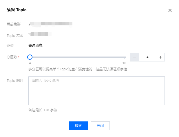Click the 编辑 Topic dialog title
Image resolution: width=179 pixels, height=137 pixels.
[17, 10]
